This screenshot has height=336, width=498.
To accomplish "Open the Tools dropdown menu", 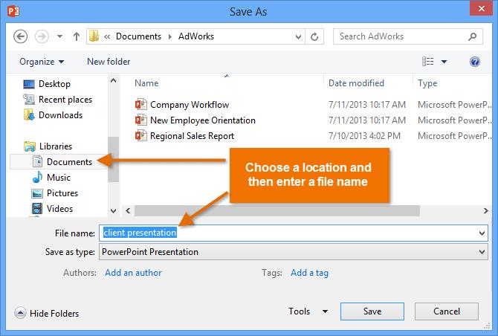I will pyautogui.click(x=305, y=312).
